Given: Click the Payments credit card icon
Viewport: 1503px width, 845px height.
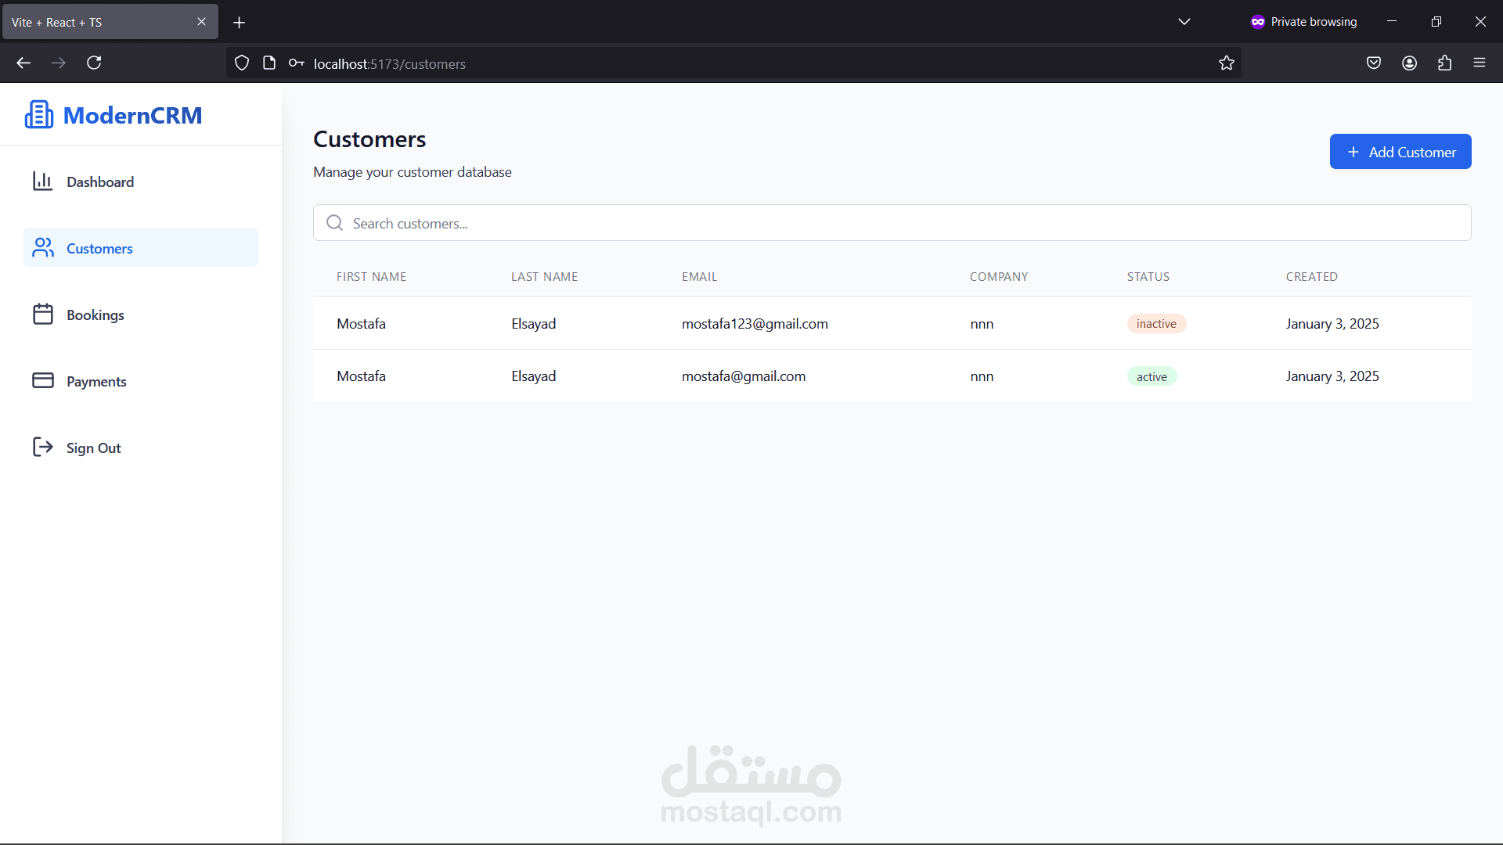Looking at the screenshot, I should tap(42, 381).
